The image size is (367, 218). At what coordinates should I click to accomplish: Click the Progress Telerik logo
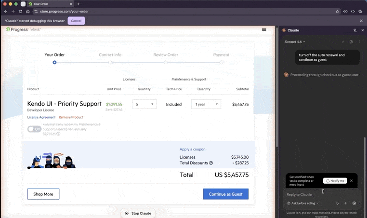[23, 29]
